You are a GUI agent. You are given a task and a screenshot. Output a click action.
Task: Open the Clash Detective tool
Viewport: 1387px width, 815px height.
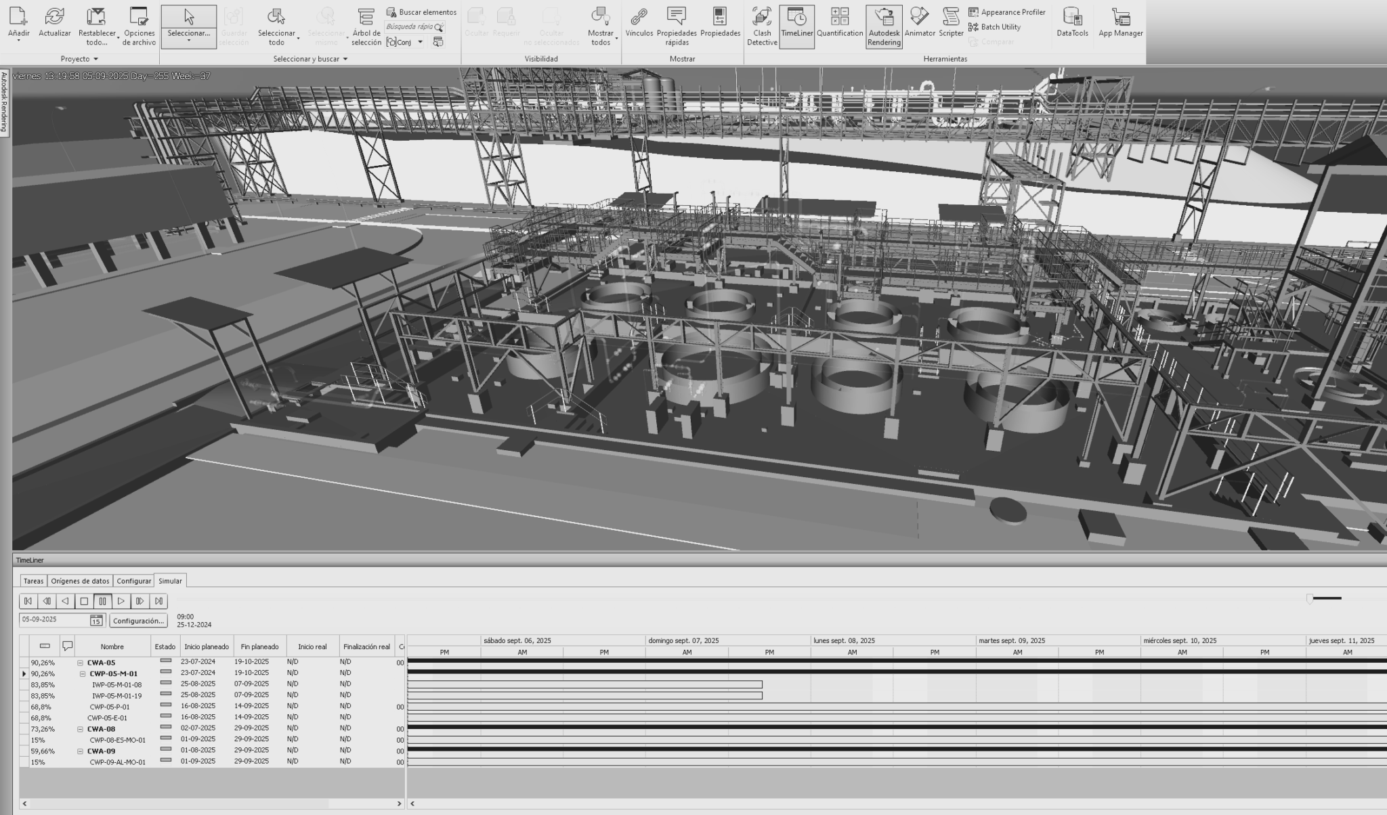(761, 27)
